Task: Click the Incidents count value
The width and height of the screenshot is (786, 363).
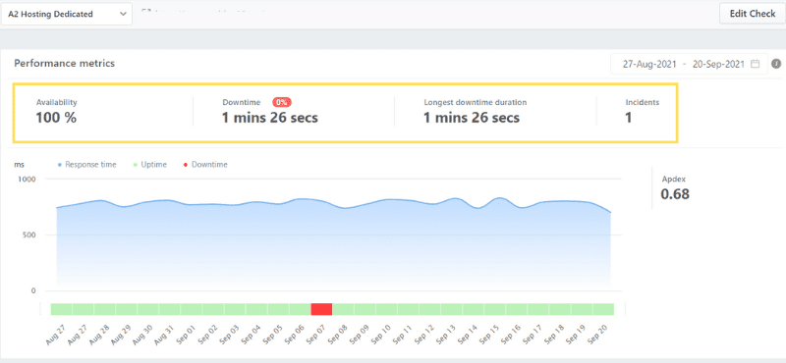Action: pos(628,118)
